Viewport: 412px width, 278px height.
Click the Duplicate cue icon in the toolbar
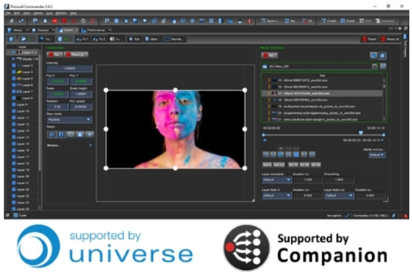point(385,21)
